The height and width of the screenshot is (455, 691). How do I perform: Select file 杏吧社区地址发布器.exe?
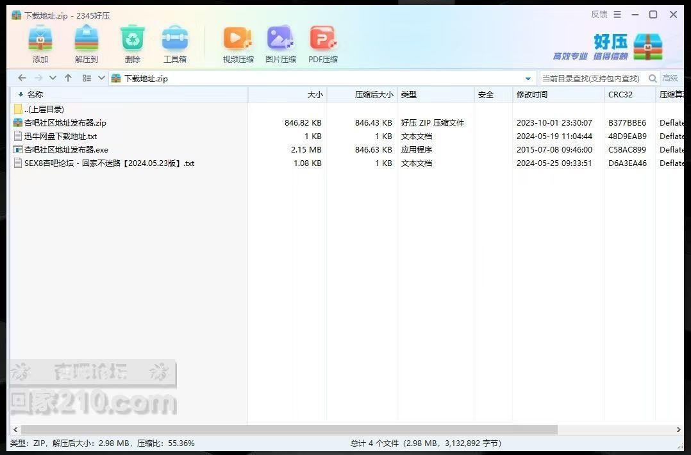pyautogui.click(x=66, y=150)
